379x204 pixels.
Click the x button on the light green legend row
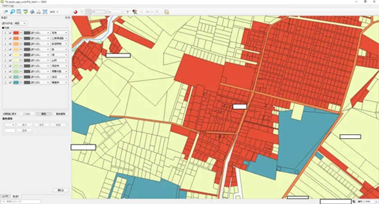[x=5, y=66]
